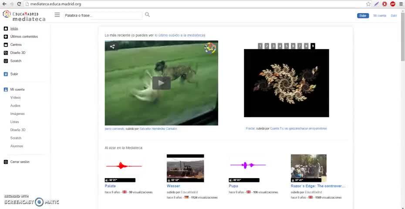405x209 pixels.
Task: Open the hamburger menu icon
Action: pos(57,15)
